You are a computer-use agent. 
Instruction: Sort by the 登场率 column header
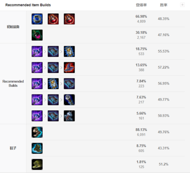click(141, 5)
